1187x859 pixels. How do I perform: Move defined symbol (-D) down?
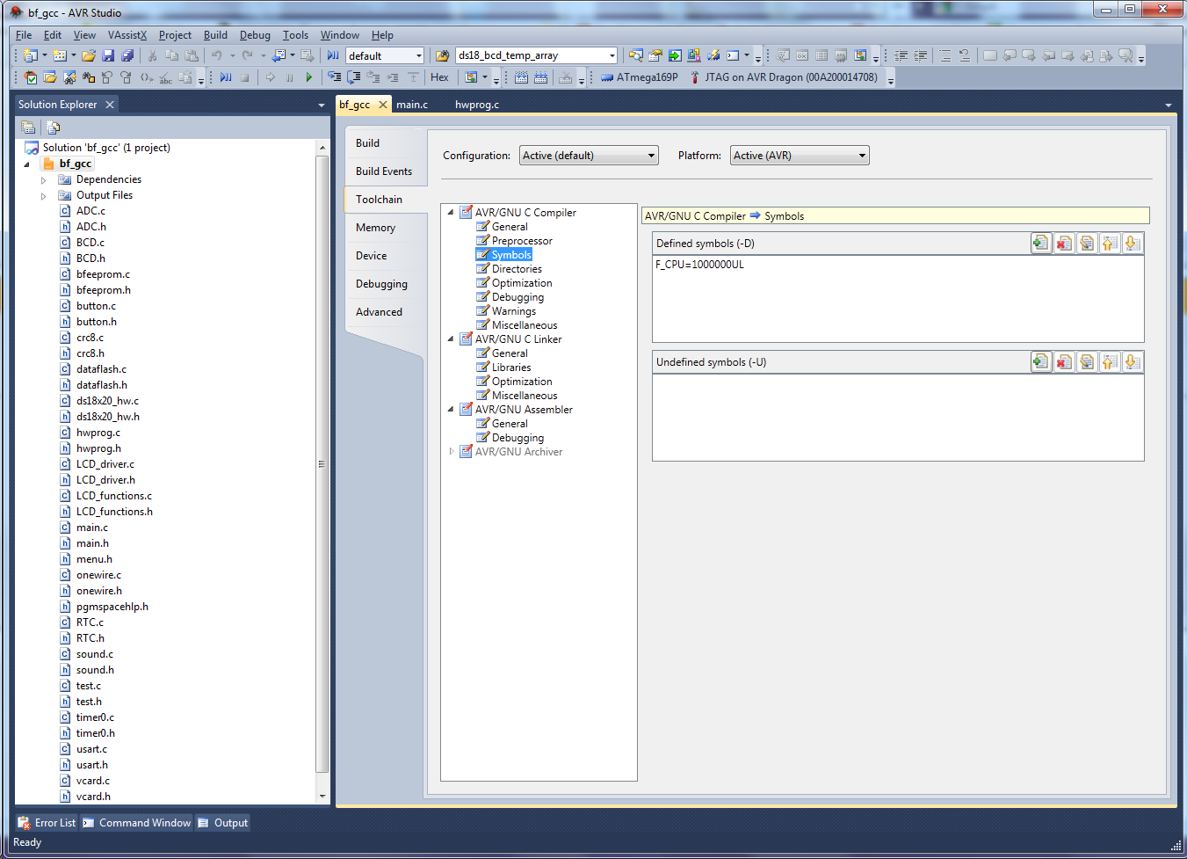(x=1133, y=244)
